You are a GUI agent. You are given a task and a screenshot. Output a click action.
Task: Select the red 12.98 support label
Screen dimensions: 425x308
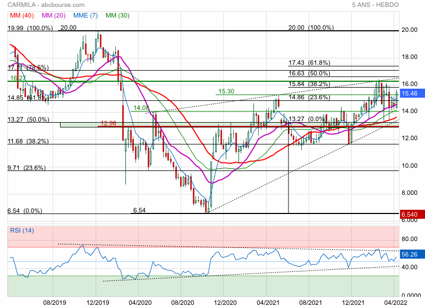click(108, 123)
